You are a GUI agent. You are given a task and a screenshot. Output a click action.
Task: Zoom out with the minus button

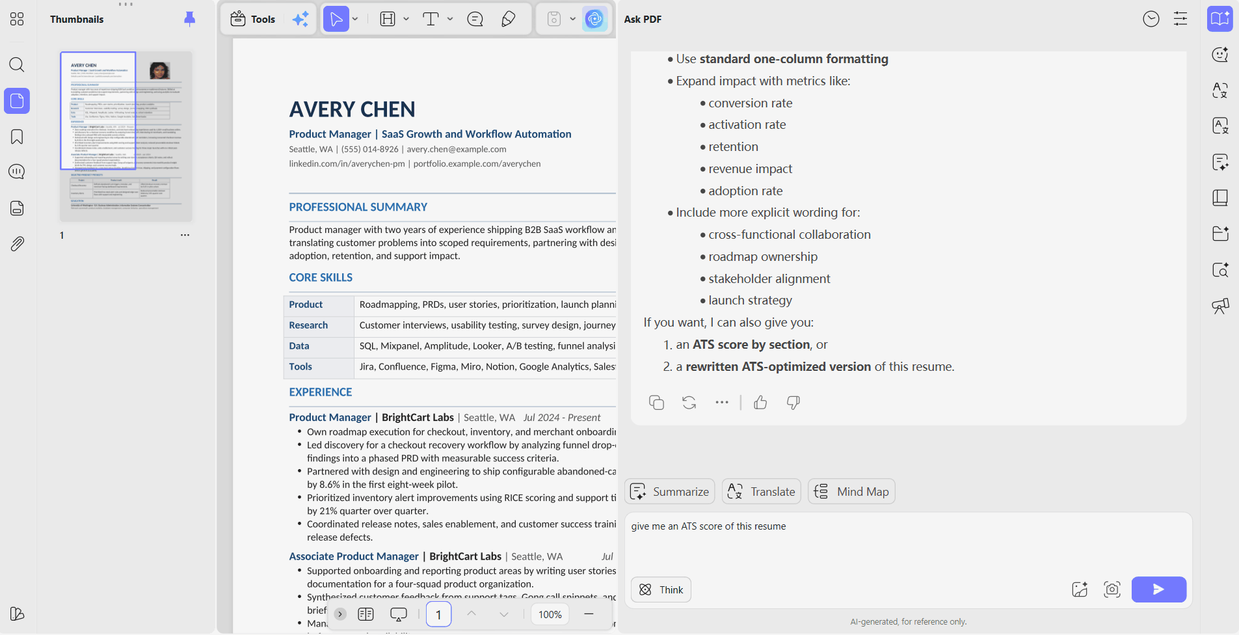589,614
